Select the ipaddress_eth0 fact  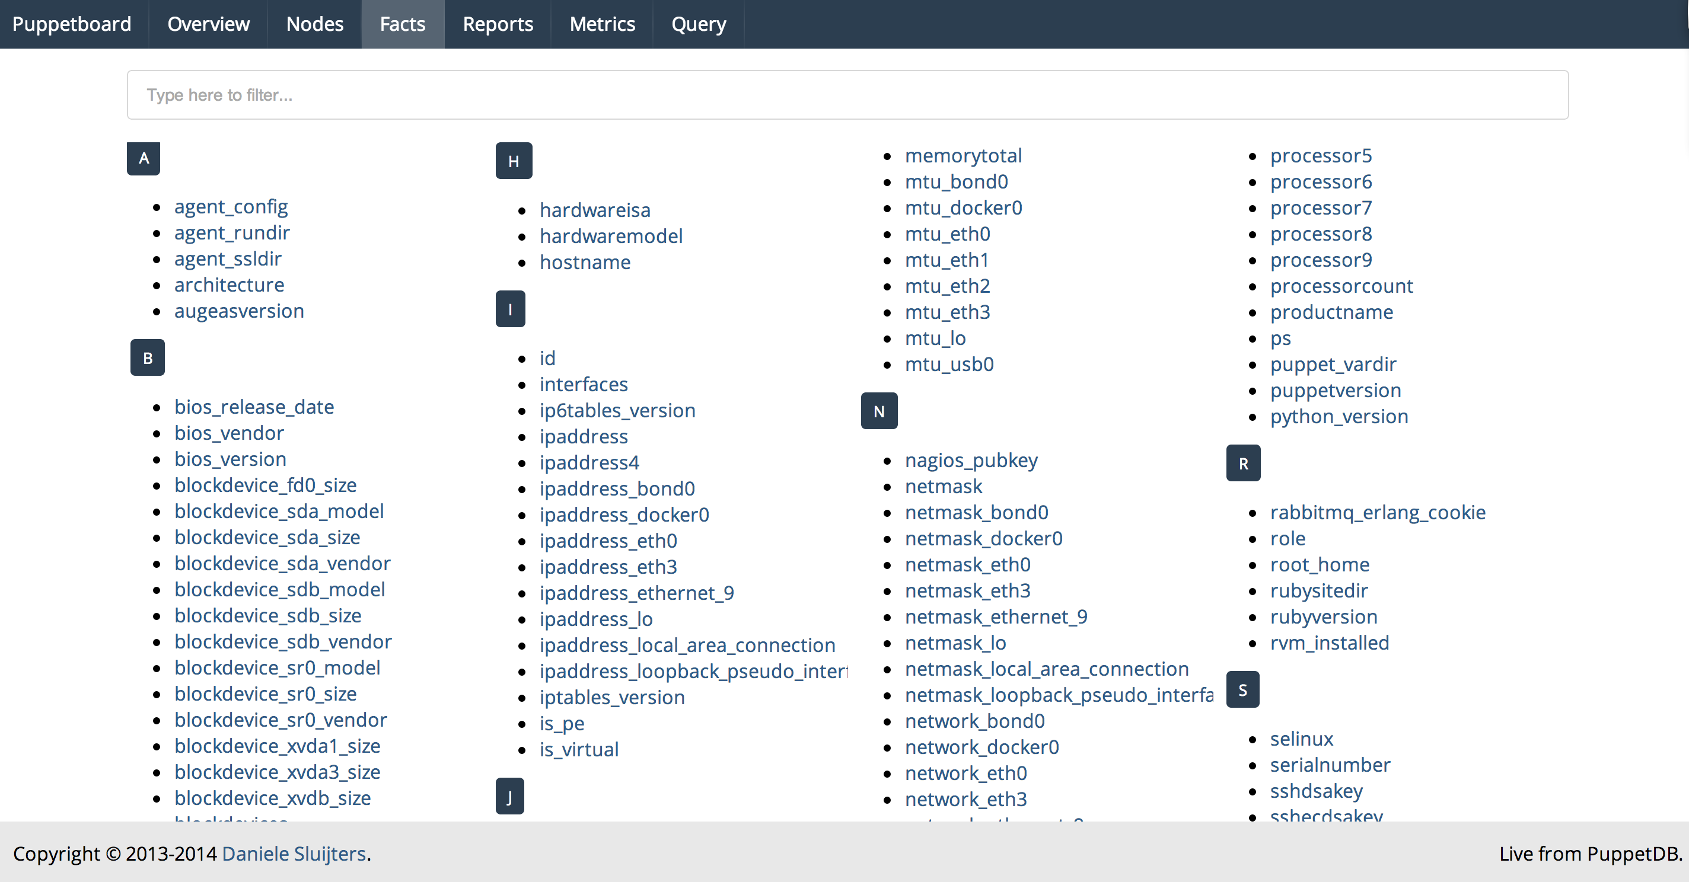[x=608, y=541]
